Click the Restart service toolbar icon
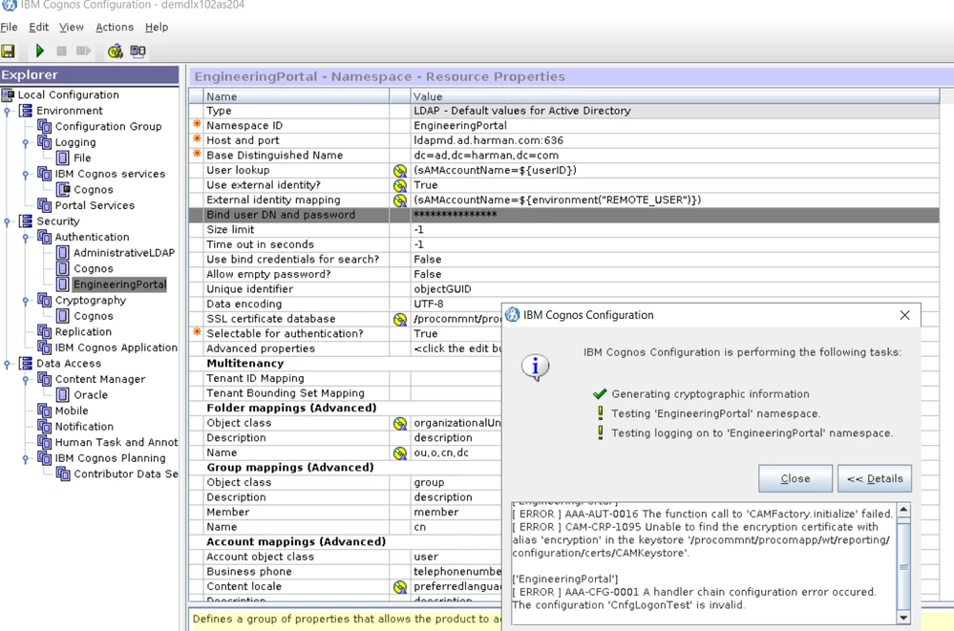 (x=83, y=52)
